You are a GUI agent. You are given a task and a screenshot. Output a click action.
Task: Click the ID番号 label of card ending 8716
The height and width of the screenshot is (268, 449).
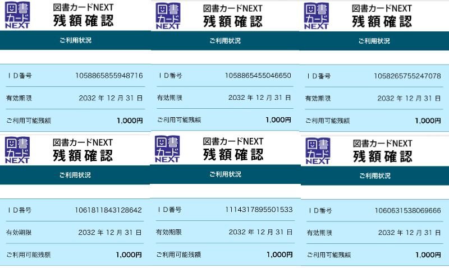tap(20, 76)
